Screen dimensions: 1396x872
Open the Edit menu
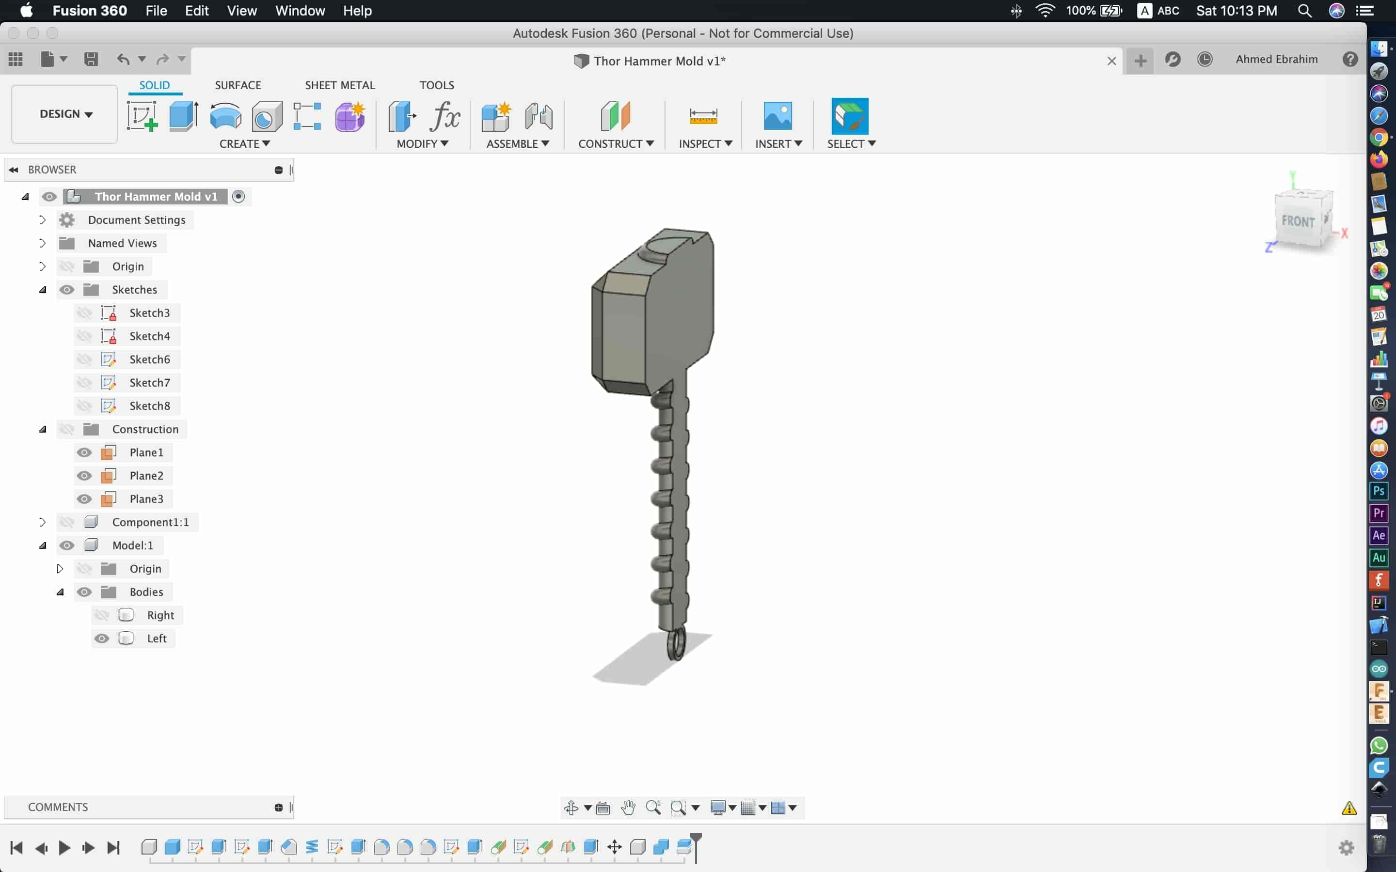pyautogui.click(x=197, y=10)
